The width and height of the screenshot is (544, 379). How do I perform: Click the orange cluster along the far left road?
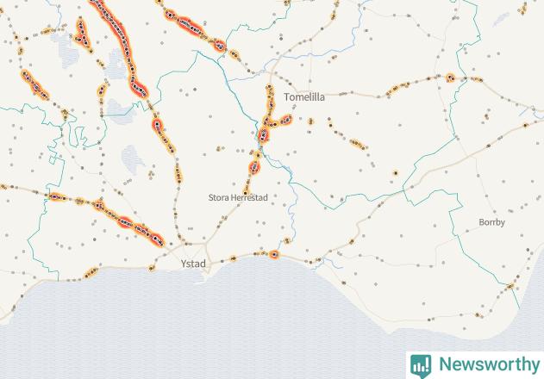tap(35, 85)
